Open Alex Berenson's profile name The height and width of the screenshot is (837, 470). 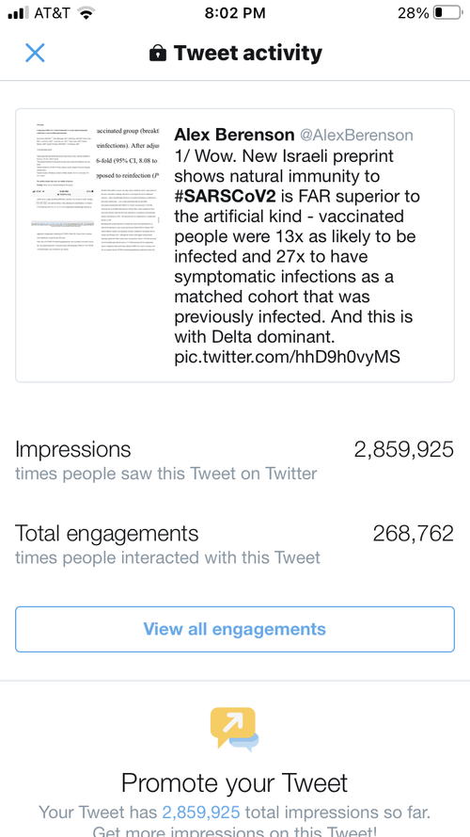[234, 135]
